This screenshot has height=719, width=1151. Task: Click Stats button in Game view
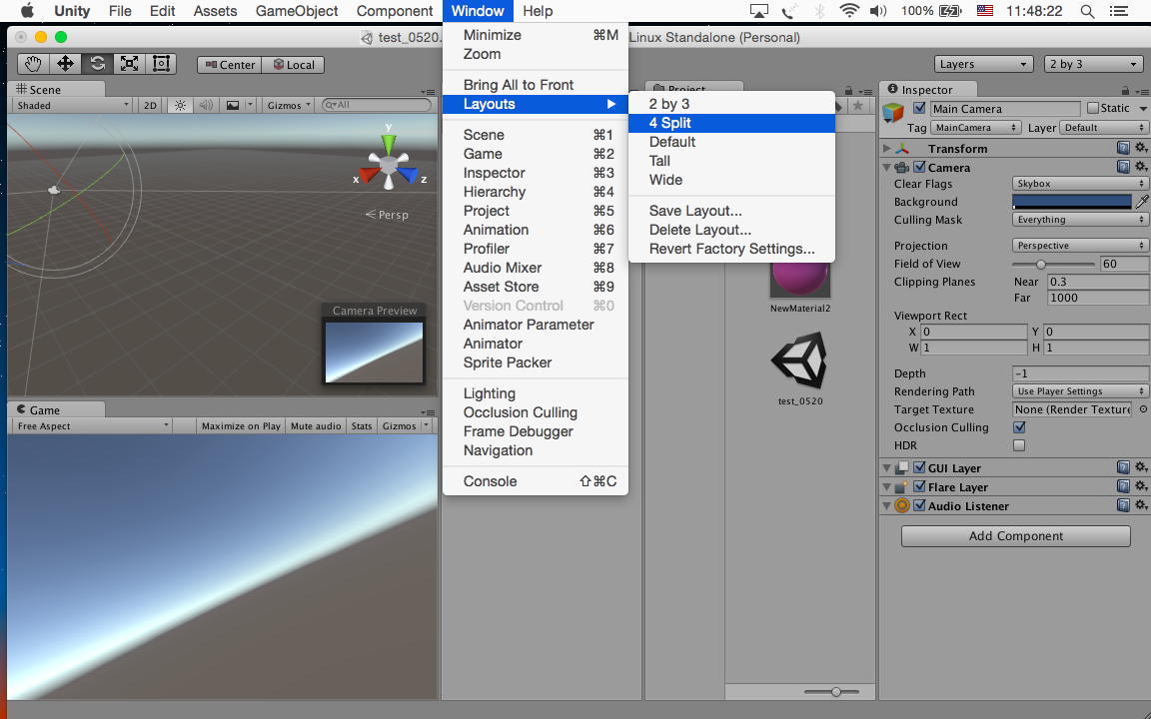(361, 425)
